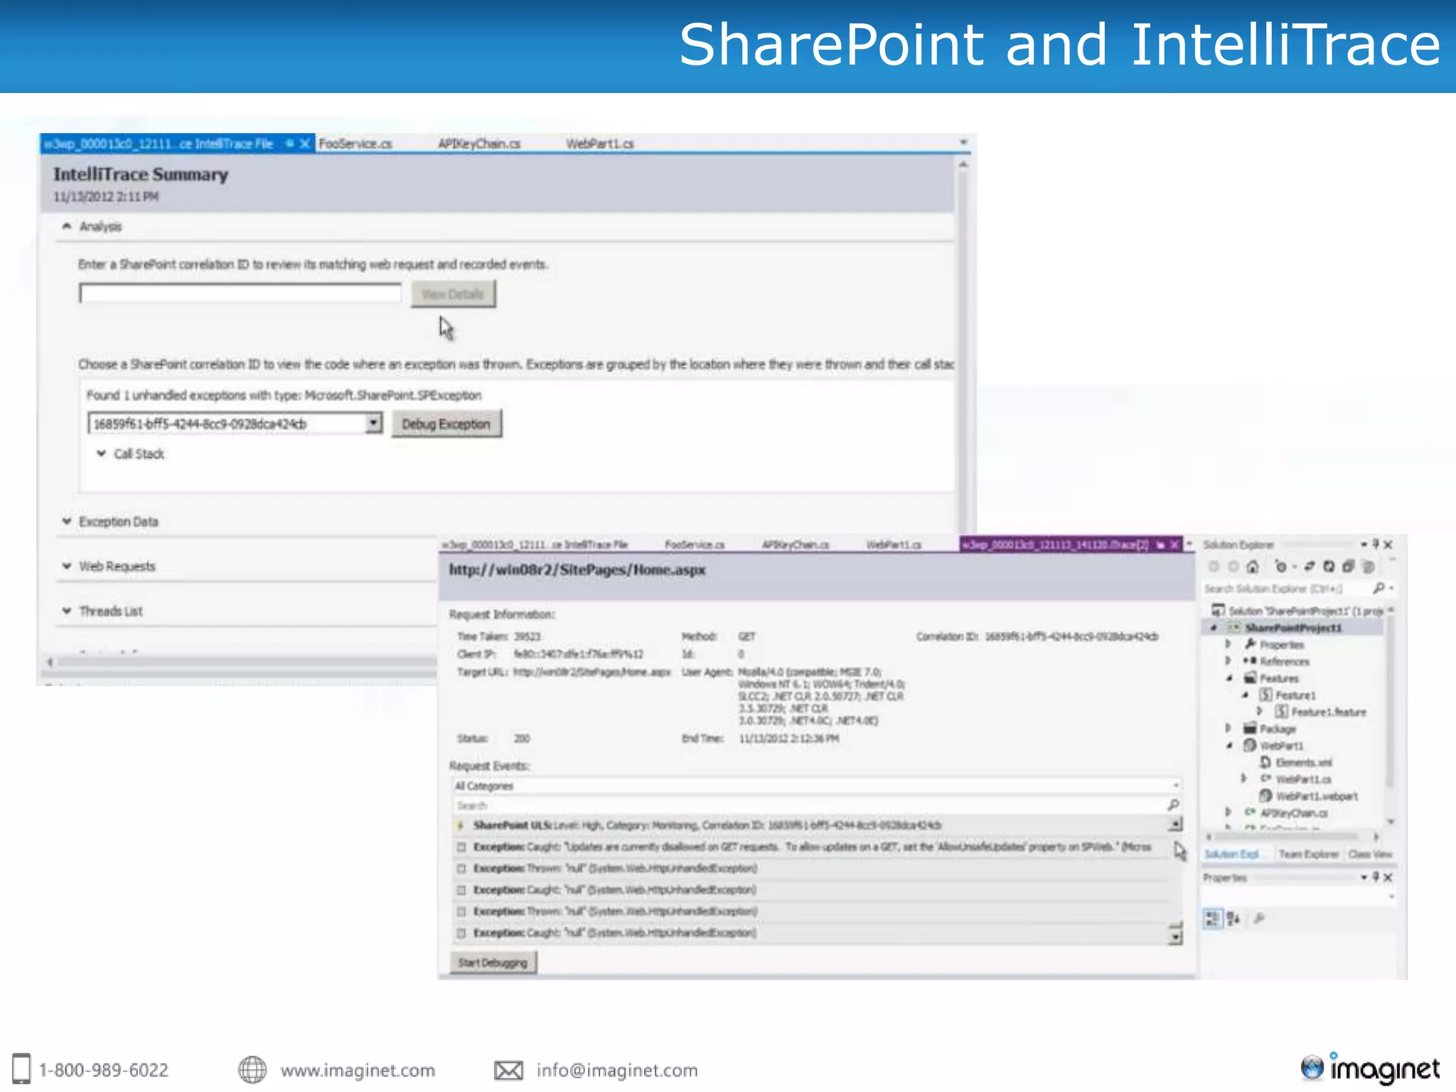
Task: Open FooService.cs tab in IntelliTrace Summary window
Action: click(x=355, y=144)
